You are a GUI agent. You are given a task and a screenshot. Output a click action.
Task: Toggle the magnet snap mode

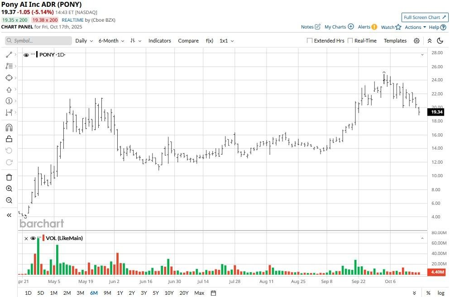[9, 127]
